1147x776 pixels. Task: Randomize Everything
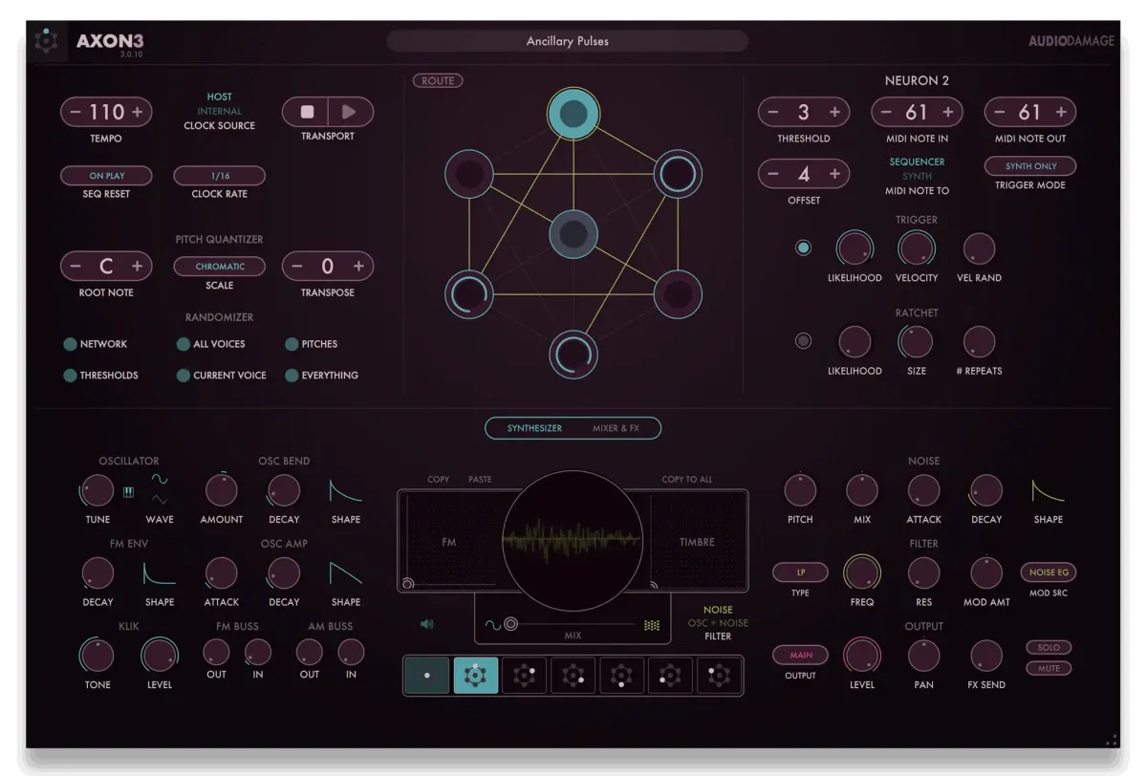292,376
